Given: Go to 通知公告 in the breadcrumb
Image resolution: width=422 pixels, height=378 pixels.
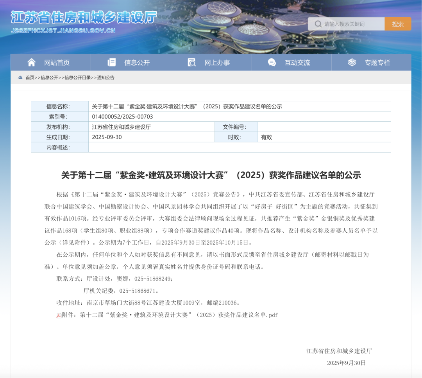Looking at the screenshot, I should tap(105, 77).
